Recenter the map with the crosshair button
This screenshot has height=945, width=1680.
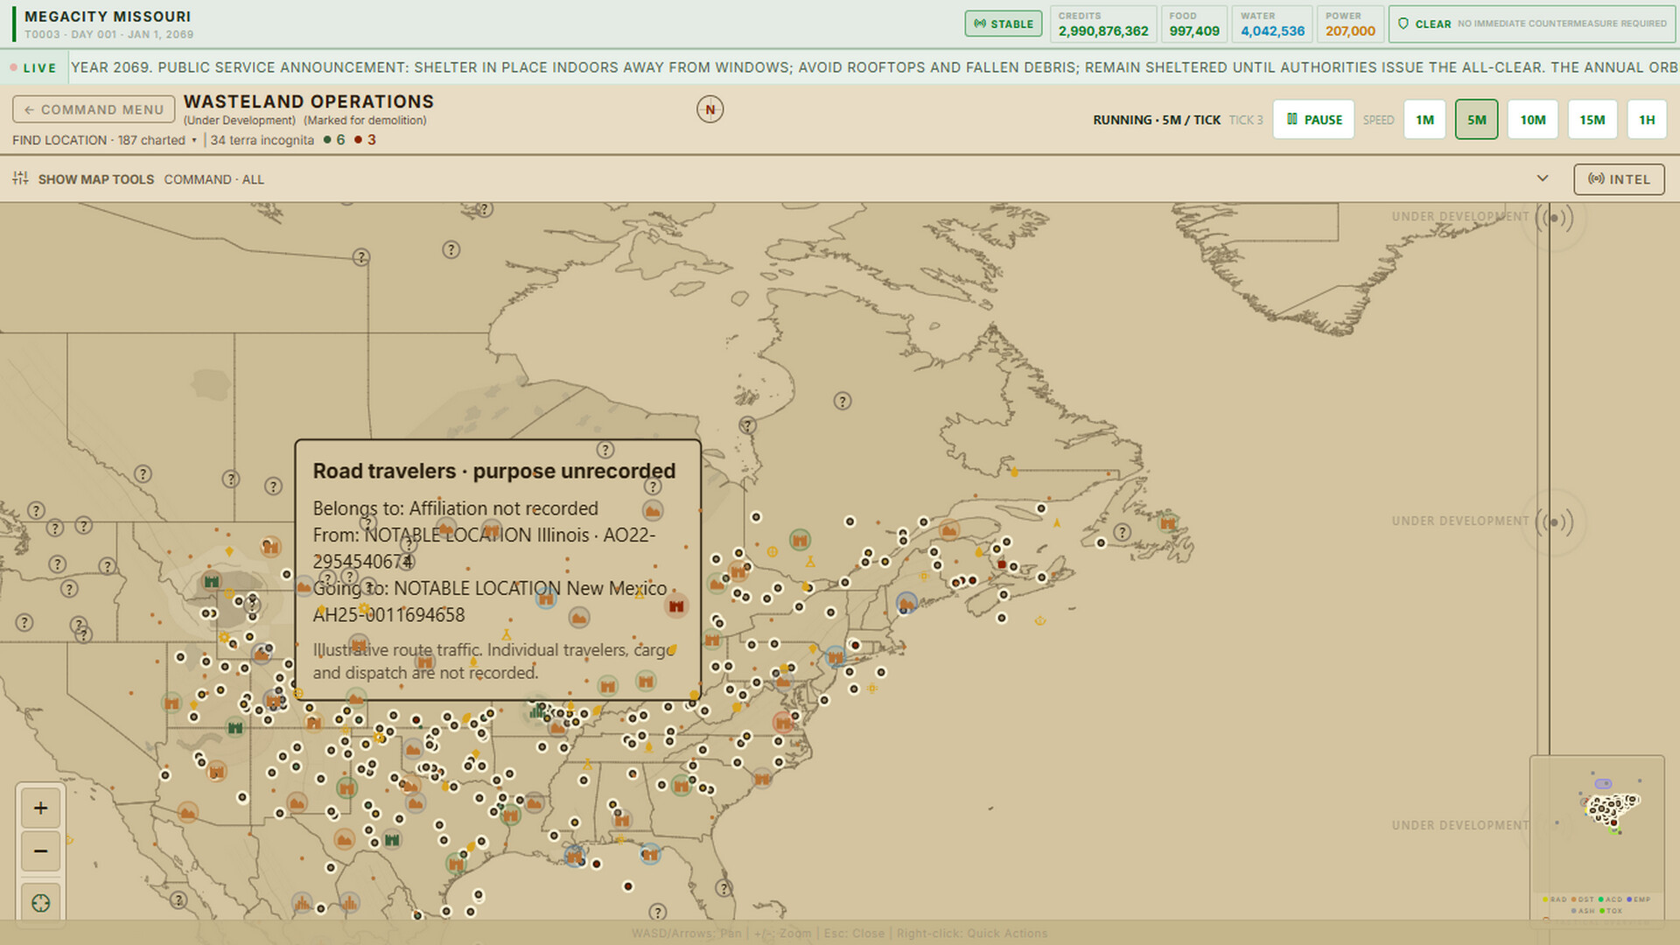[40, 903]
